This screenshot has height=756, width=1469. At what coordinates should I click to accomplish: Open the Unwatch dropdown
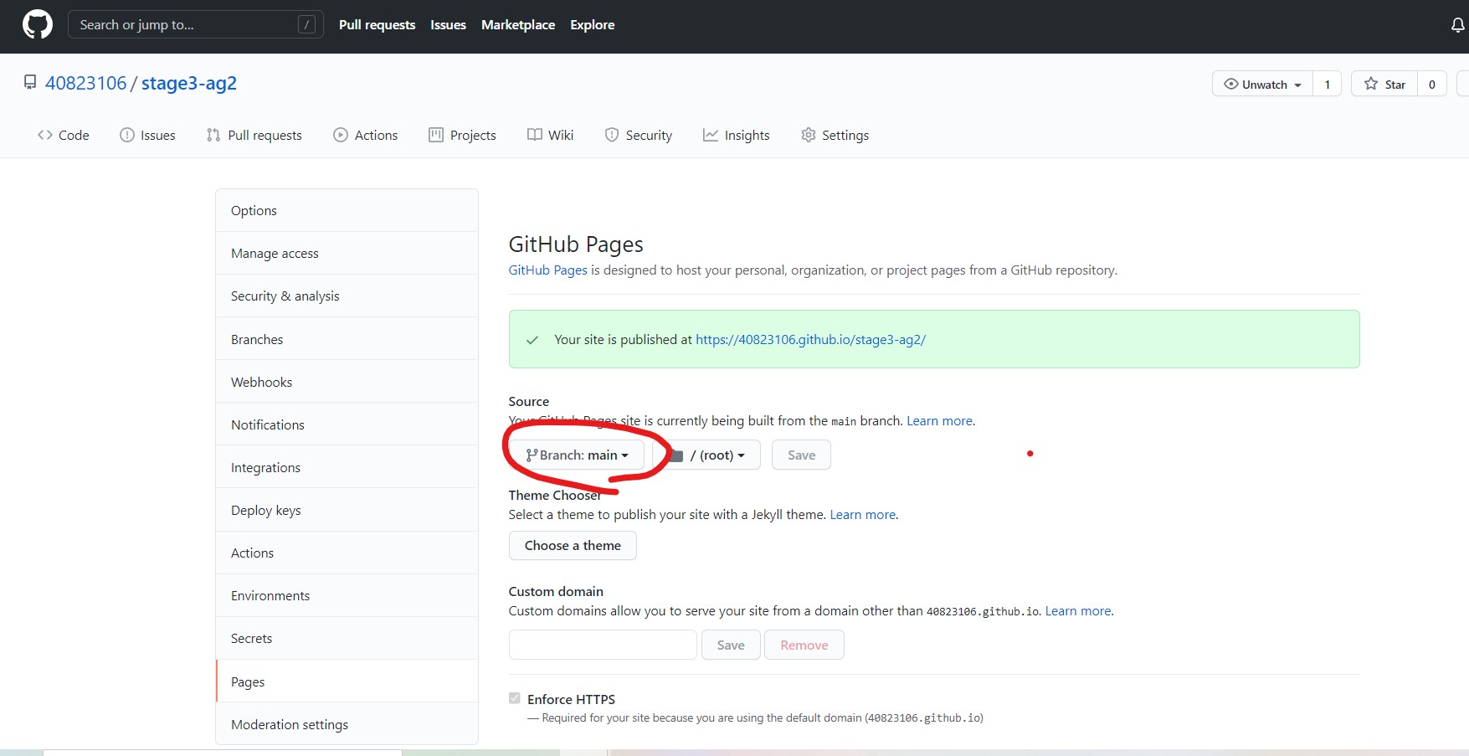[x=1262, y=85]
